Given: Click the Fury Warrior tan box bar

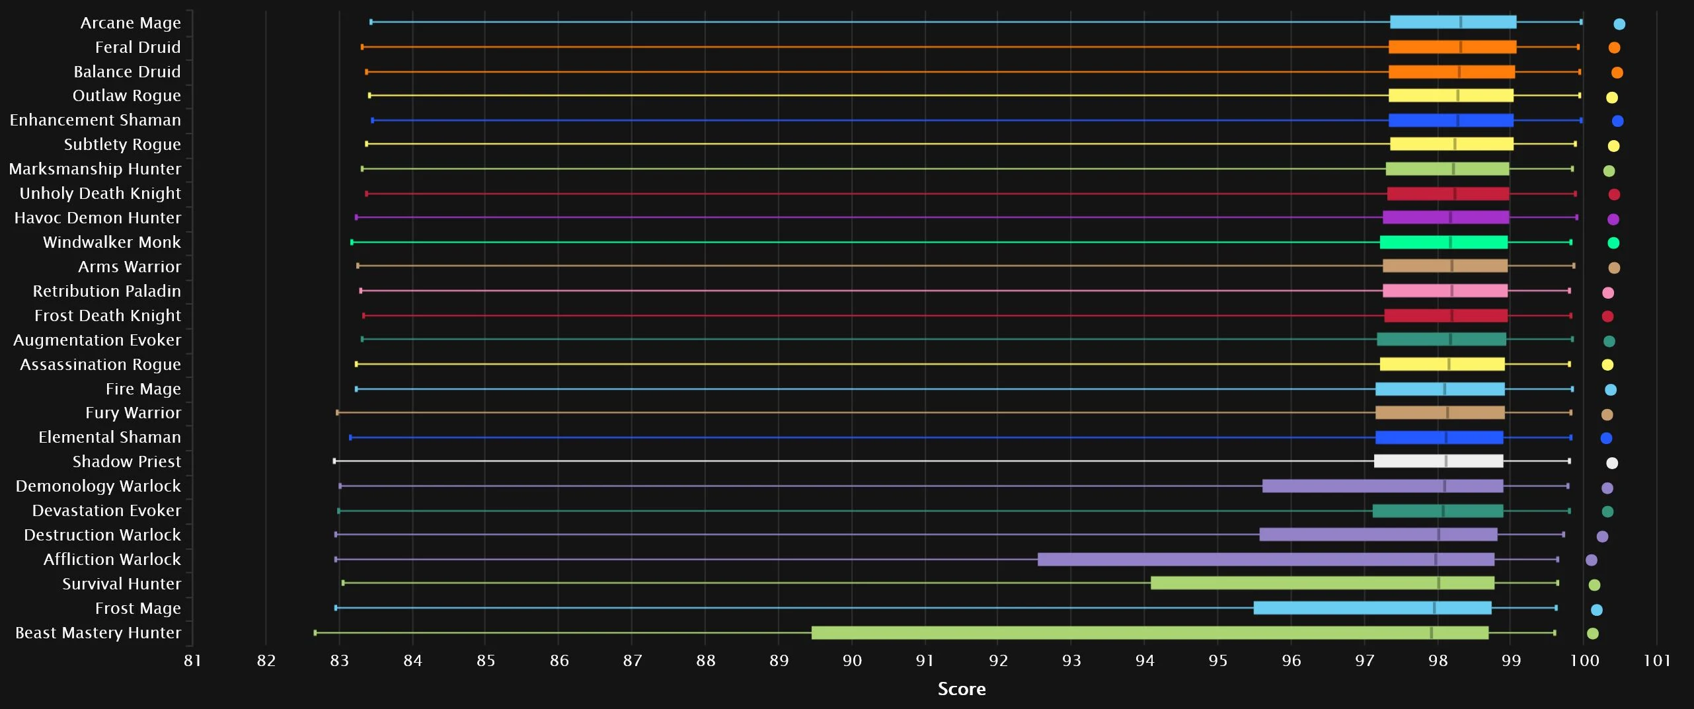Looking at the screenshot, I should pos(1440,413).
